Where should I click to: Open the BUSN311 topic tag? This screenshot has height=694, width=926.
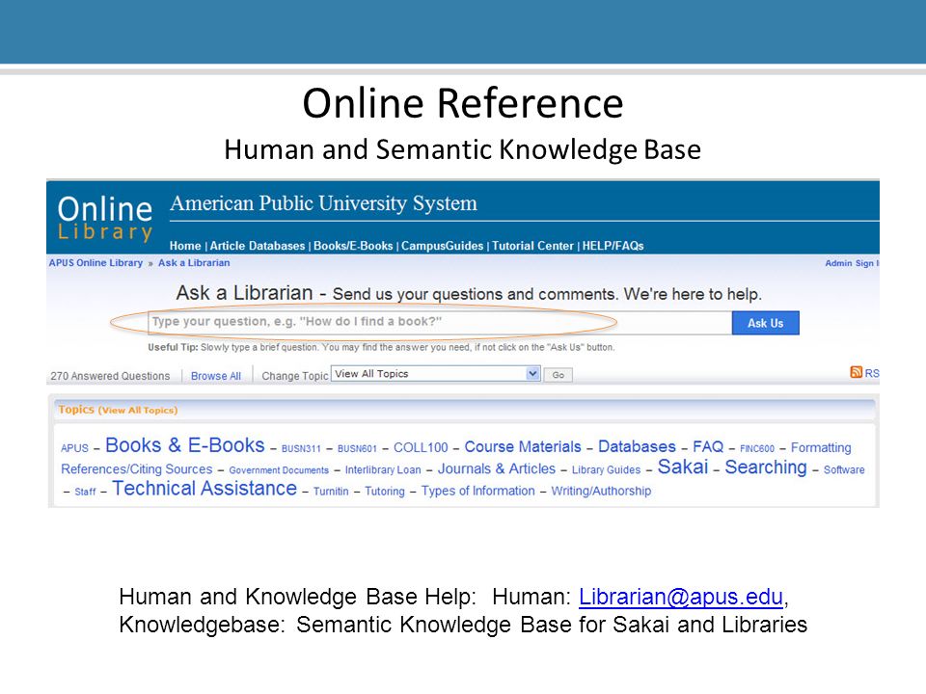(x=301, y=448)
